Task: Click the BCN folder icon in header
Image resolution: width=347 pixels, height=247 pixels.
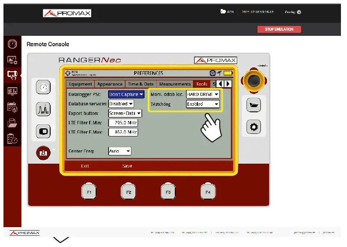Action: (223, 11)
